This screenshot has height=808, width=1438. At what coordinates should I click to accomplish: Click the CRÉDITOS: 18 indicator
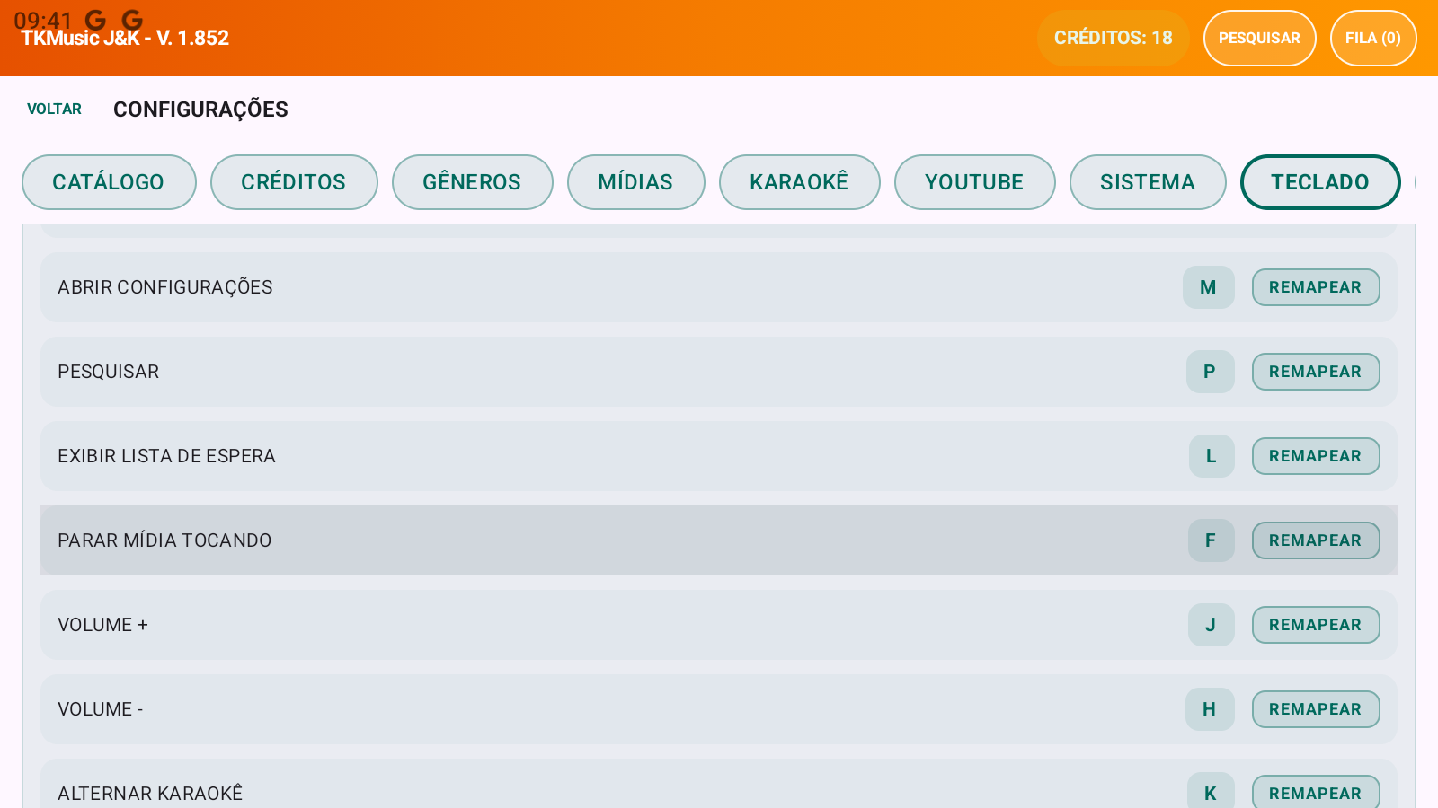coord(1113,38)
